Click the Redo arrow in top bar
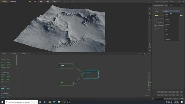This screenshot has height=104, width=185. 71,1
